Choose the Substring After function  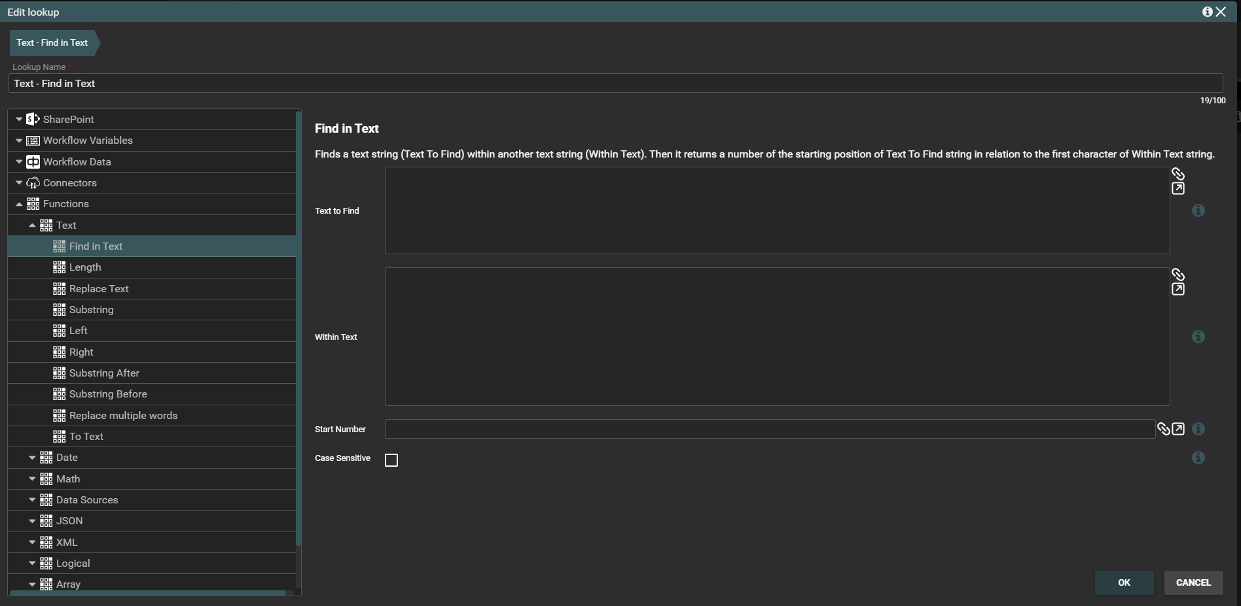[104, 373]
